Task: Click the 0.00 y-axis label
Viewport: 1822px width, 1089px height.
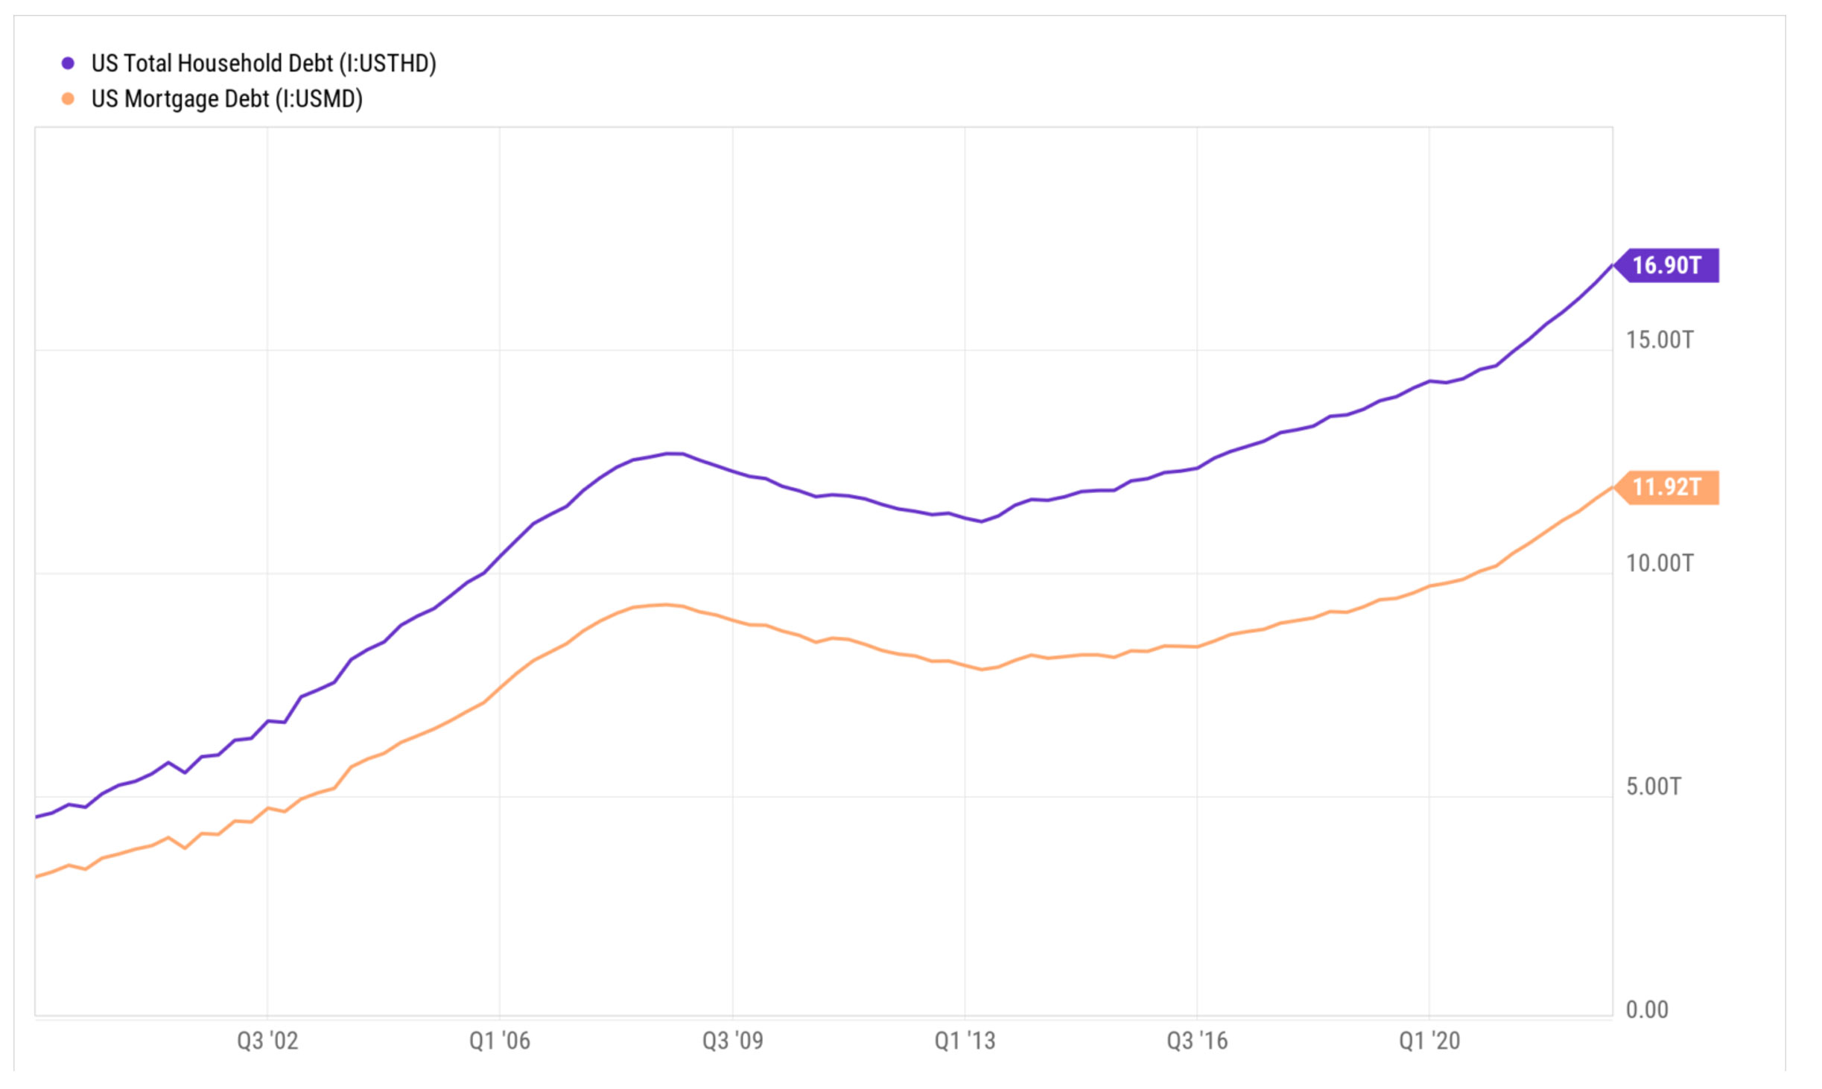Action: [x=1647, y=1009]
